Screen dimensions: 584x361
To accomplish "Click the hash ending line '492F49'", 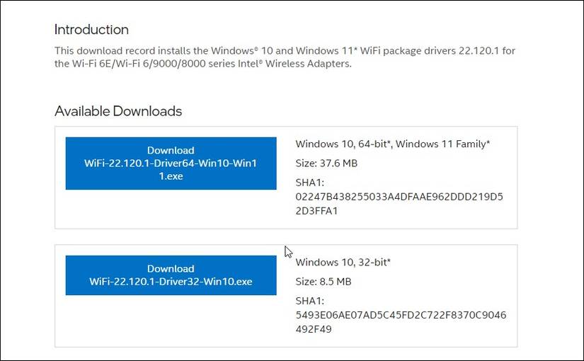I will [x=314, y=328].
